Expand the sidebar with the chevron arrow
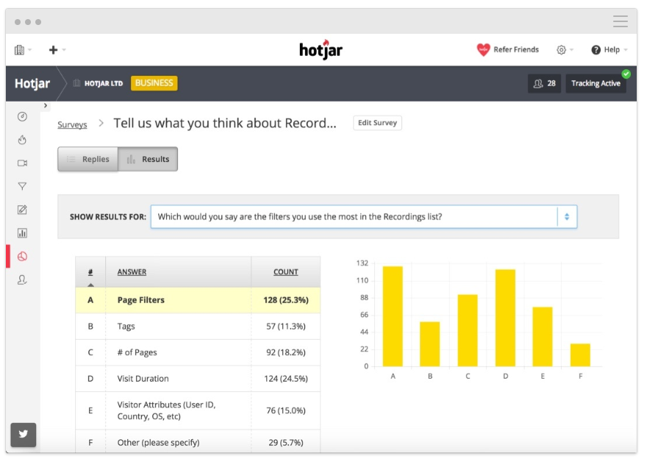647x462 pixels. tap(46, 106)
